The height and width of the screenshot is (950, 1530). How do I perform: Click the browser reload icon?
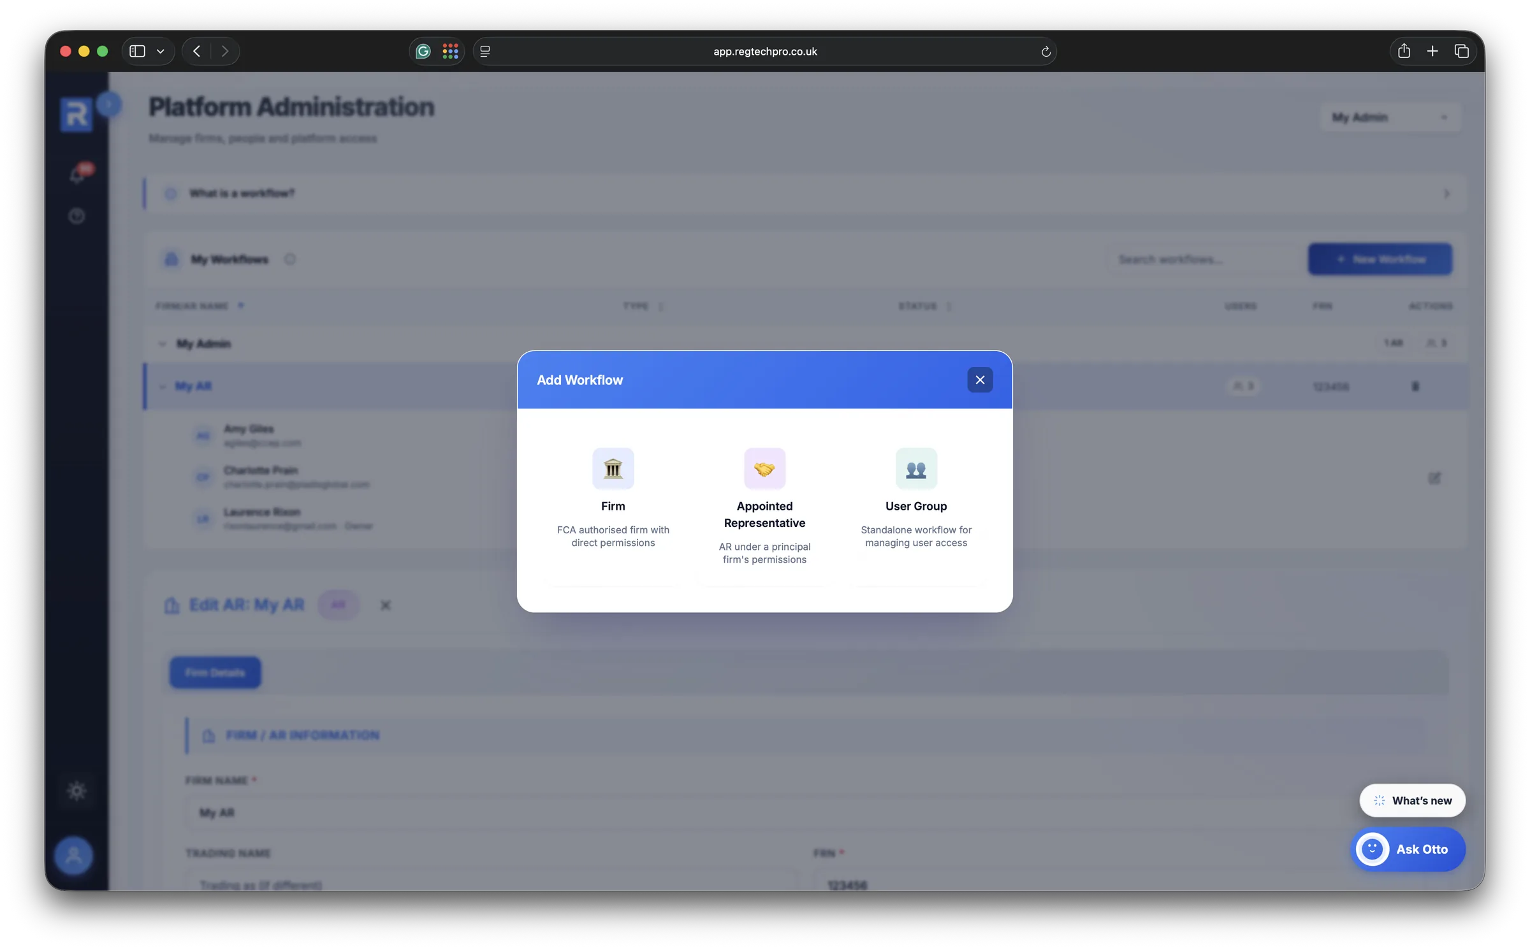(1045, 52)
